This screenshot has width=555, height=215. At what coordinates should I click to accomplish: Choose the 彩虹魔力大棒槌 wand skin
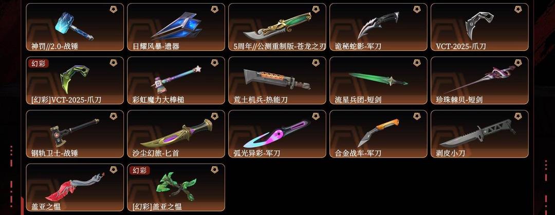pos(176,81)
